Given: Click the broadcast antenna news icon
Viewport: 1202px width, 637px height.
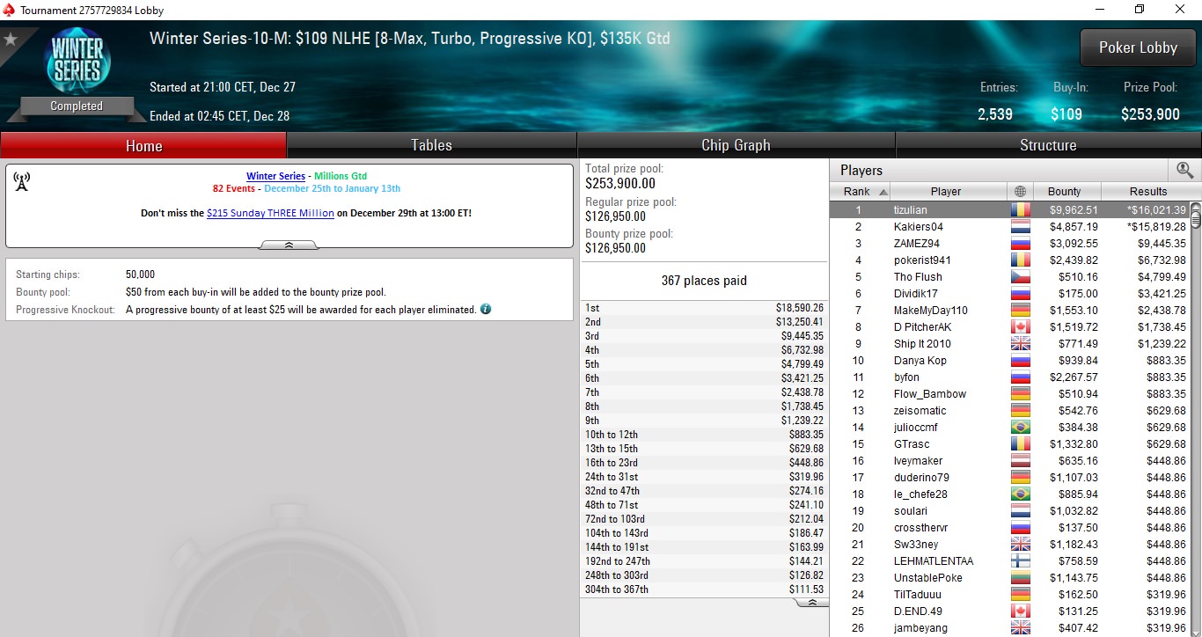Looking at the screenshot, I should point(23,182).
